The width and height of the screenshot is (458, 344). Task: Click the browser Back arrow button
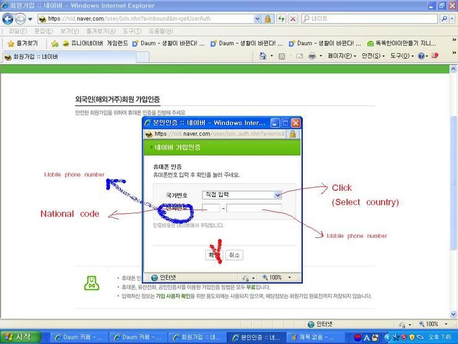(8, 19)
